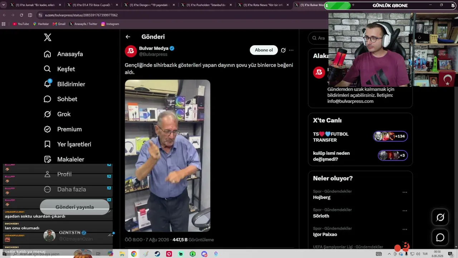Click the TUR keyboard language indicator
Image resolution: width=458 pixels, height=258 pixels.
[x=425, y=254]
